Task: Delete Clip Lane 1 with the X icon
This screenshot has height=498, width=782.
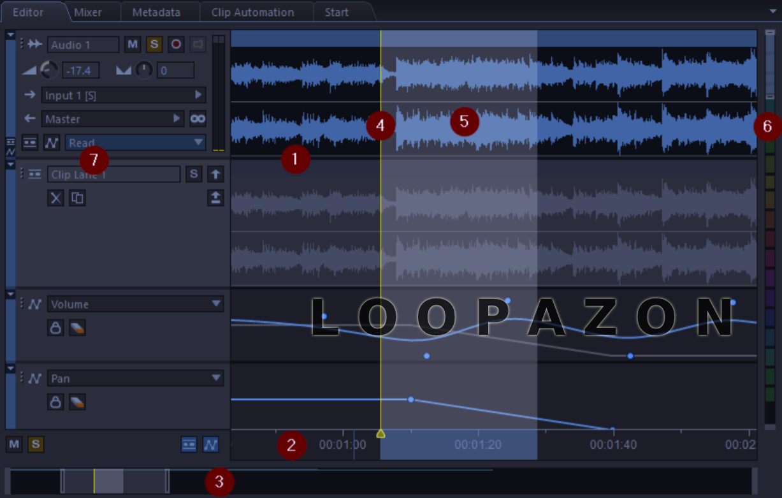Action: click(56, 198)
